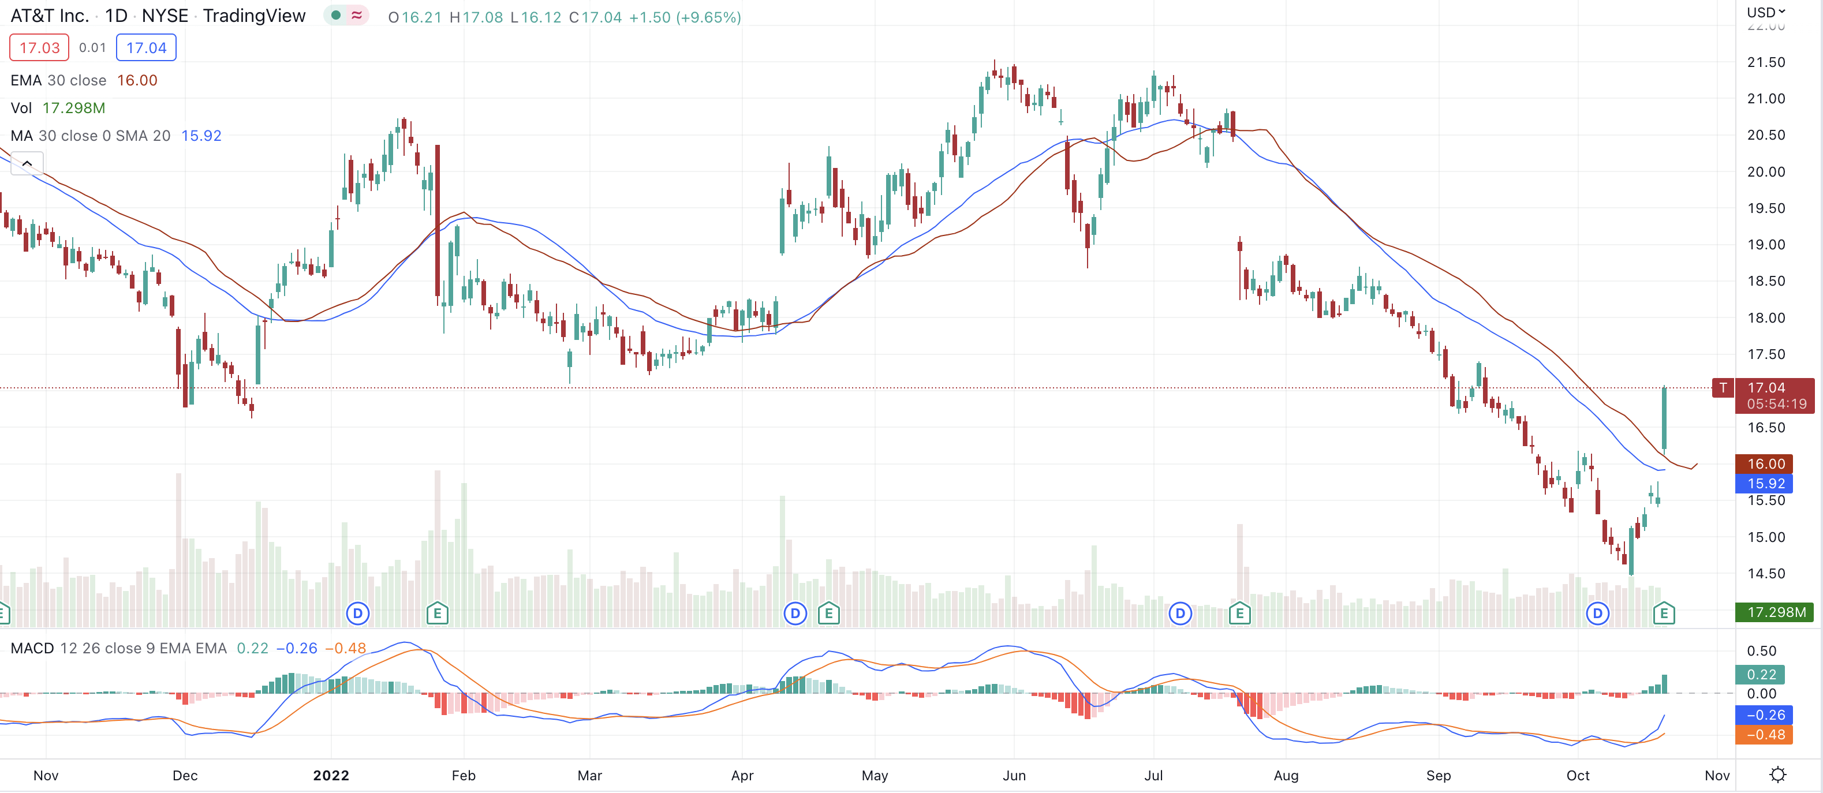Open dividend marker in early April
Image resolution: width=1823 pixels, height=793 pixels.
click(795, 614)
